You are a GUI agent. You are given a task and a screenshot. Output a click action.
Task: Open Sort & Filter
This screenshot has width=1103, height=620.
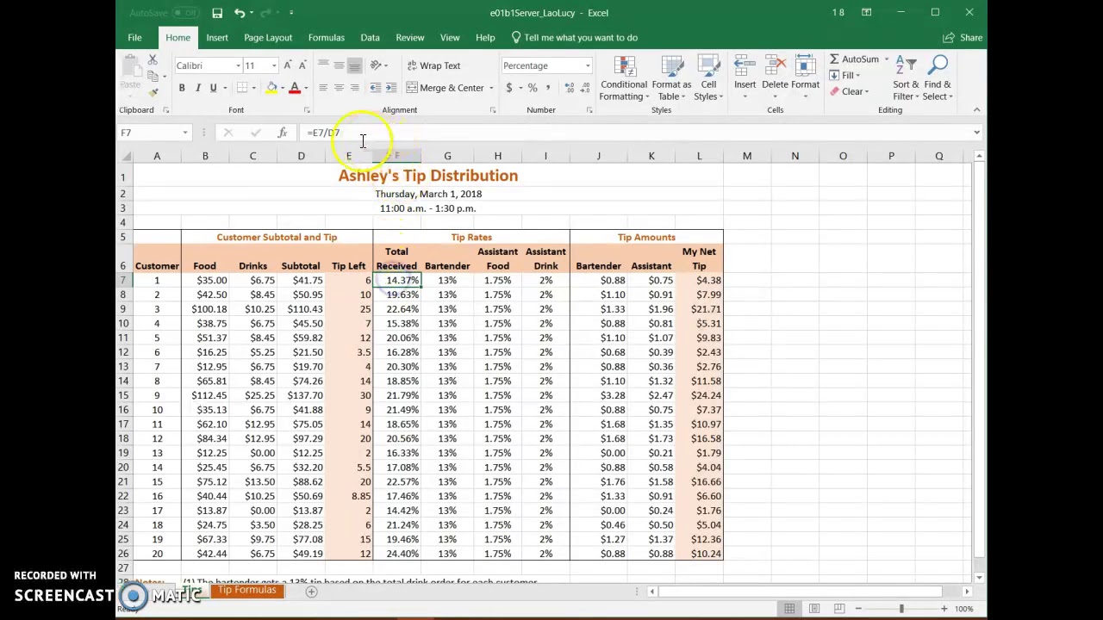(906, 77)
